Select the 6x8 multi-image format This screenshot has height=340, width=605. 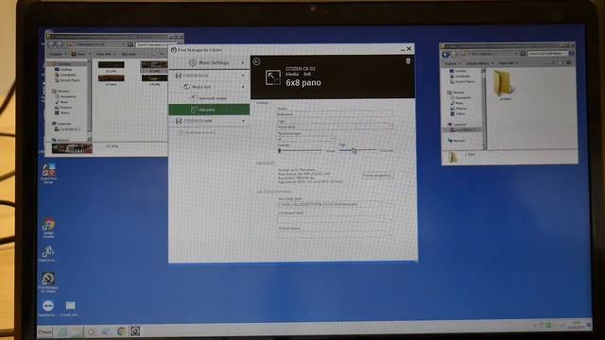click(x=209, y=98)
